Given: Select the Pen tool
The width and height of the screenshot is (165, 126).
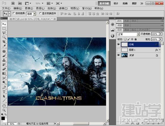Looking at the screenshot, I should [x=4, y=87].
